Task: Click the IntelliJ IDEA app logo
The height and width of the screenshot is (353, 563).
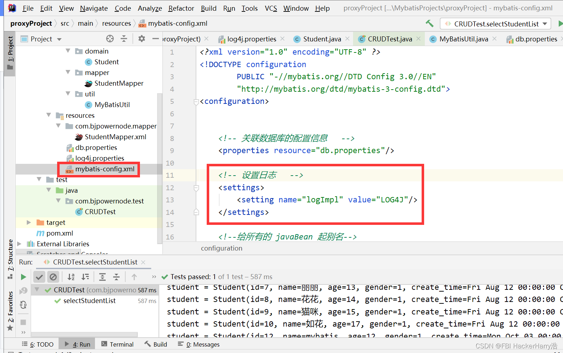Action: point(12,8)
